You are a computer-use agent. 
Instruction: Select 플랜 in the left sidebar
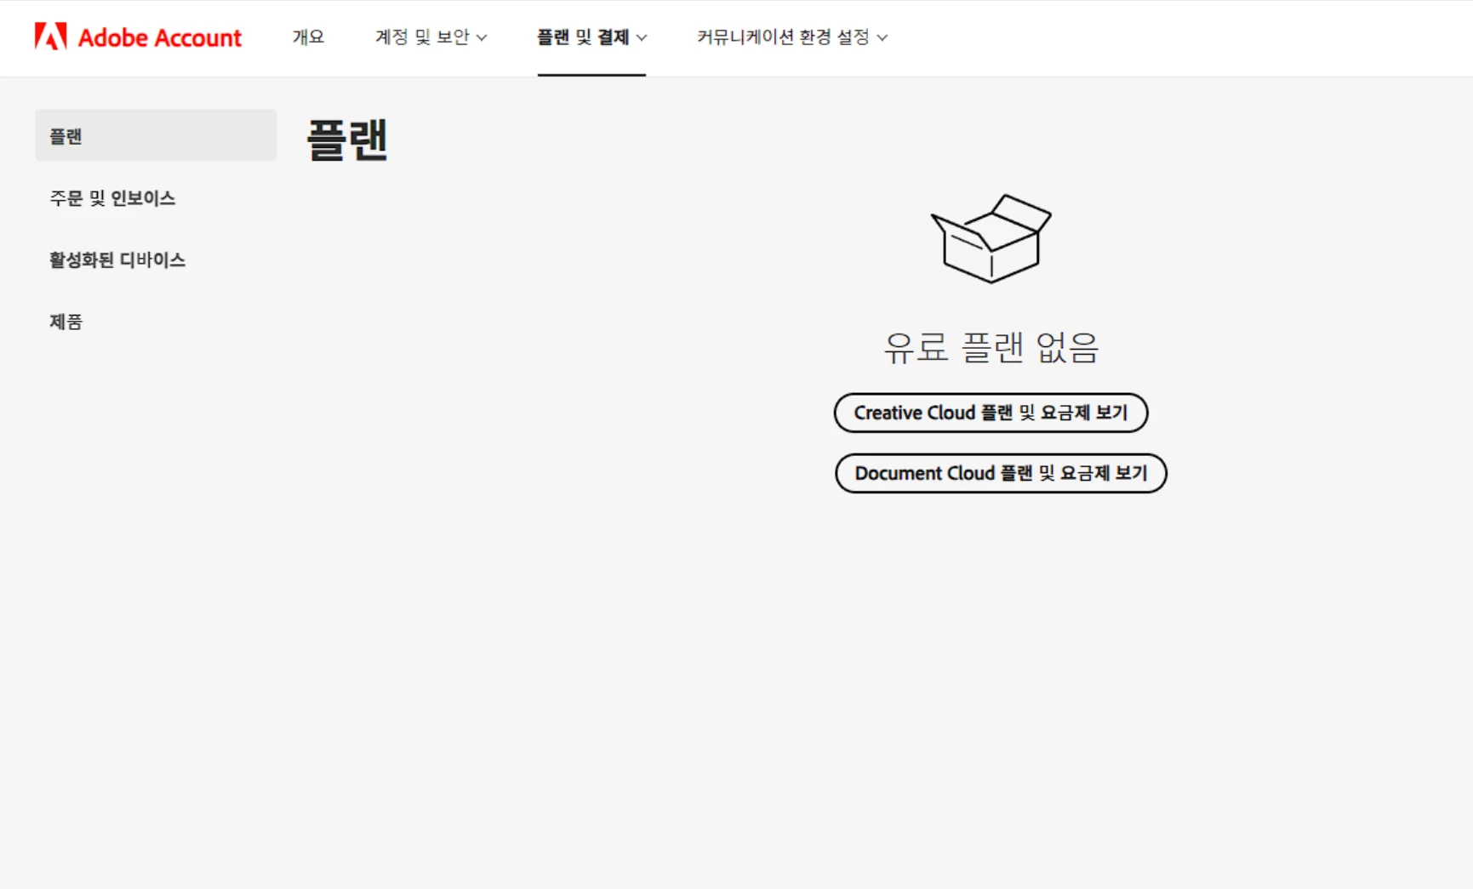(x=156, y=135)
